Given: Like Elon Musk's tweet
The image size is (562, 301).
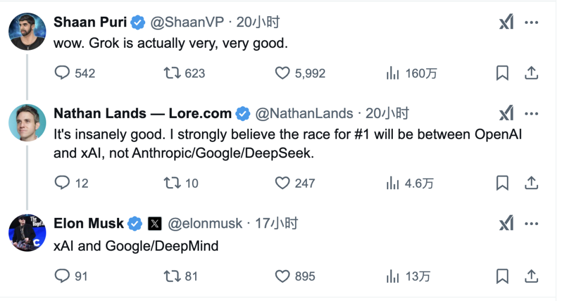Looking at the screenshot, I should tap(283, 276).
